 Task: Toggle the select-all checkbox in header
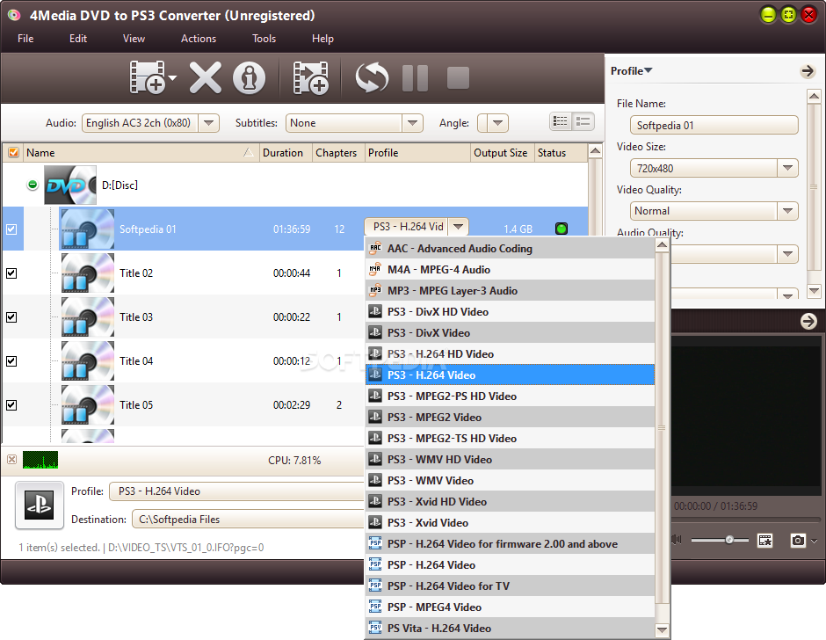coord(14,152)
